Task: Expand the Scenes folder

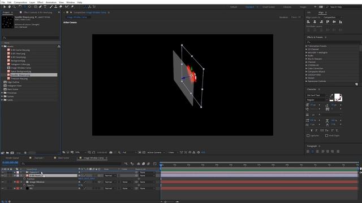Action: point(2,96)
